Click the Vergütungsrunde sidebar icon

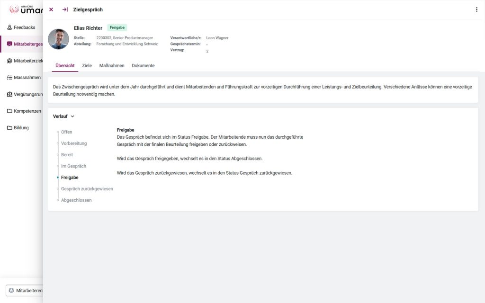point(9,94)
